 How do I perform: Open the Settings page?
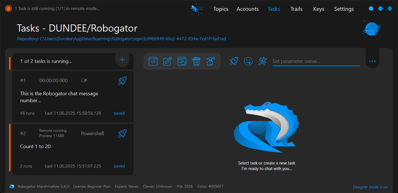click(x=344, y=9)
